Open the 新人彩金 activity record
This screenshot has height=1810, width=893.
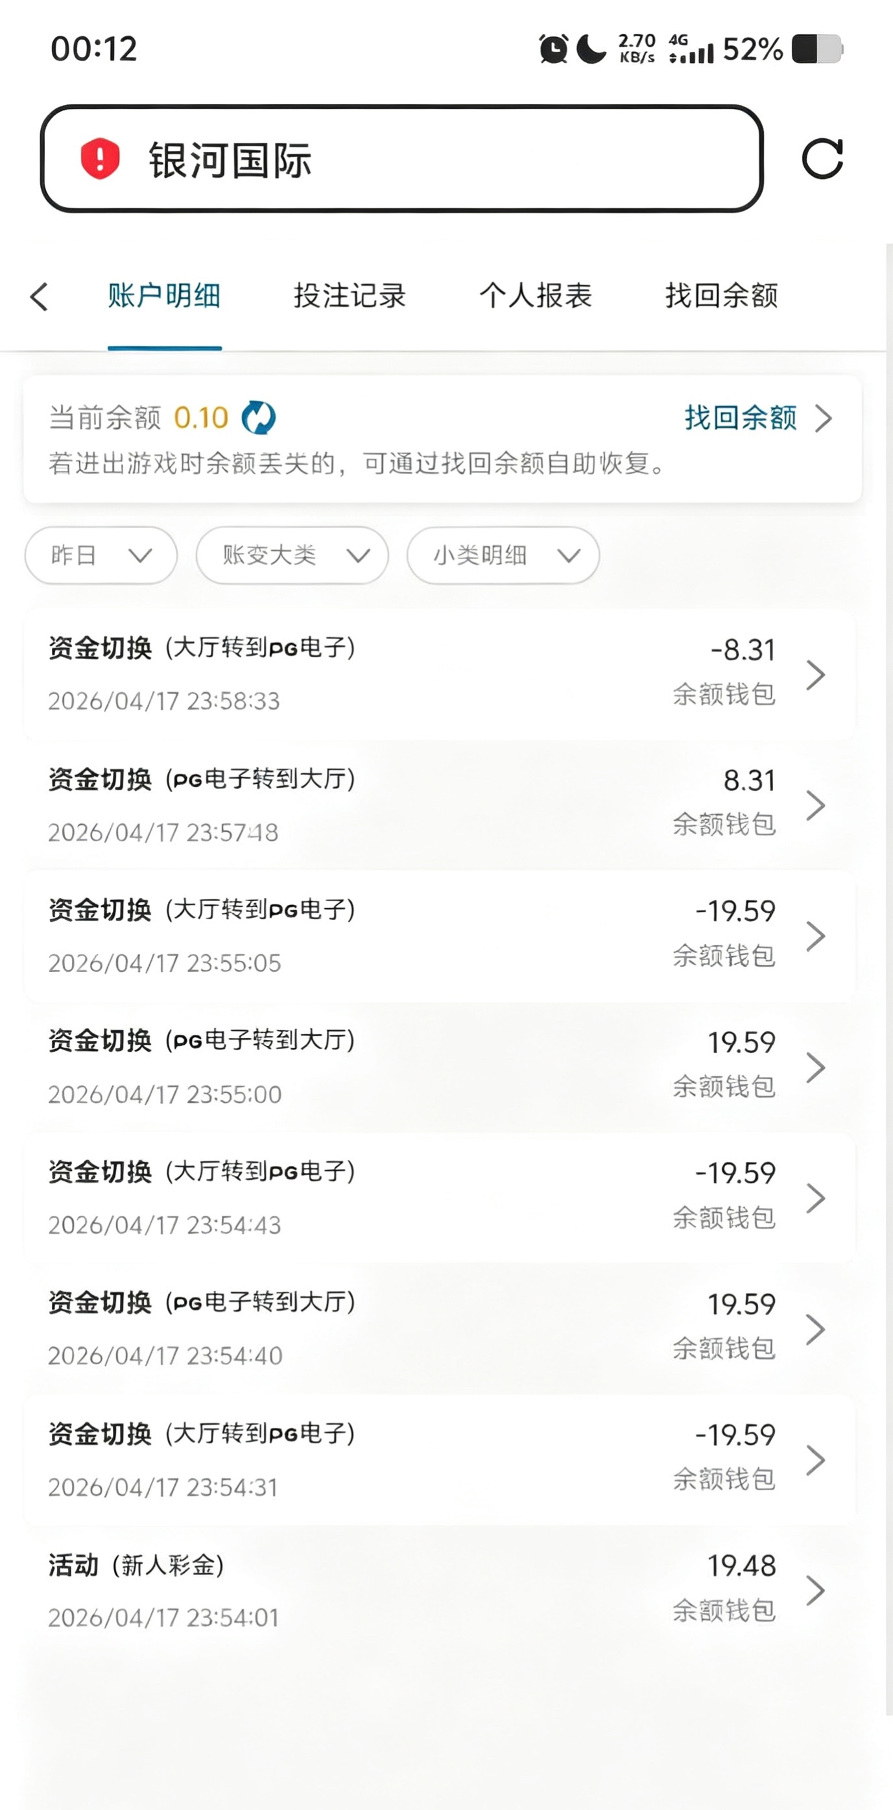point(422,1591)
